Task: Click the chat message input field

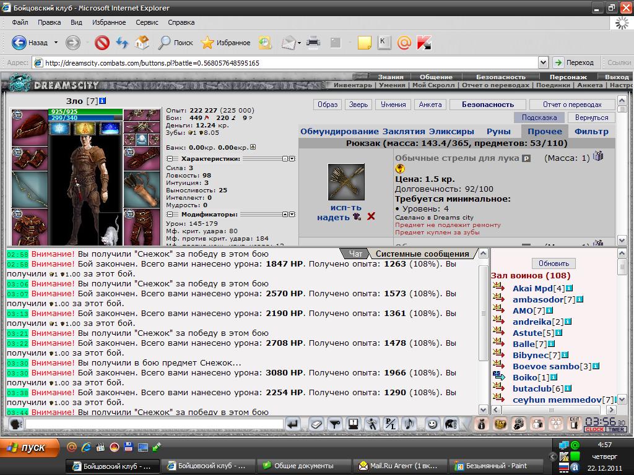Action: 154,424
